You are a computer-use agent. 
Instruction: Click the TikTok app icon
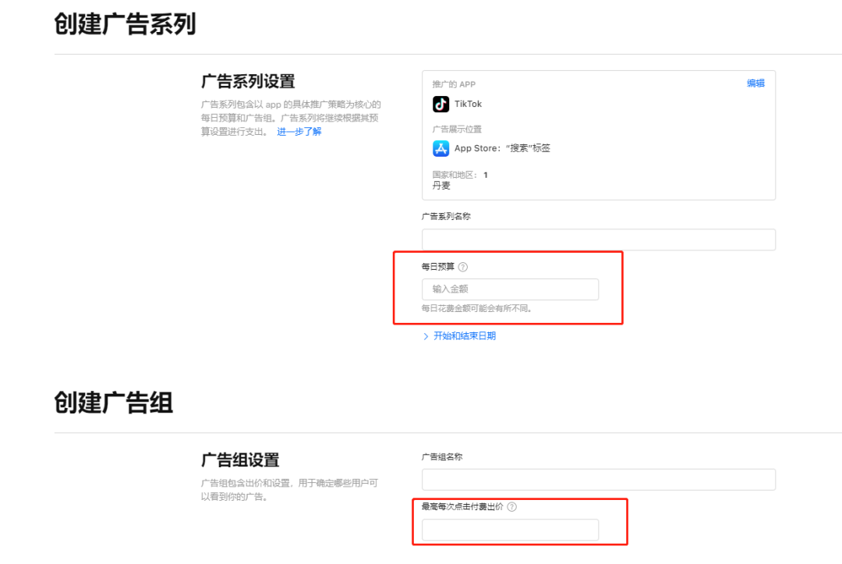[440, 104]
